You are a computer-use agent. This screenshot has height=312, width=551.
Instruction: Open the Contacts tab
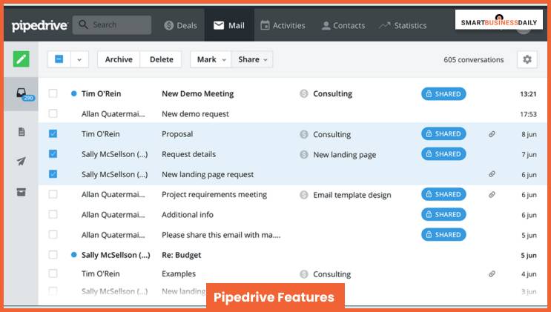click(343, 25)
